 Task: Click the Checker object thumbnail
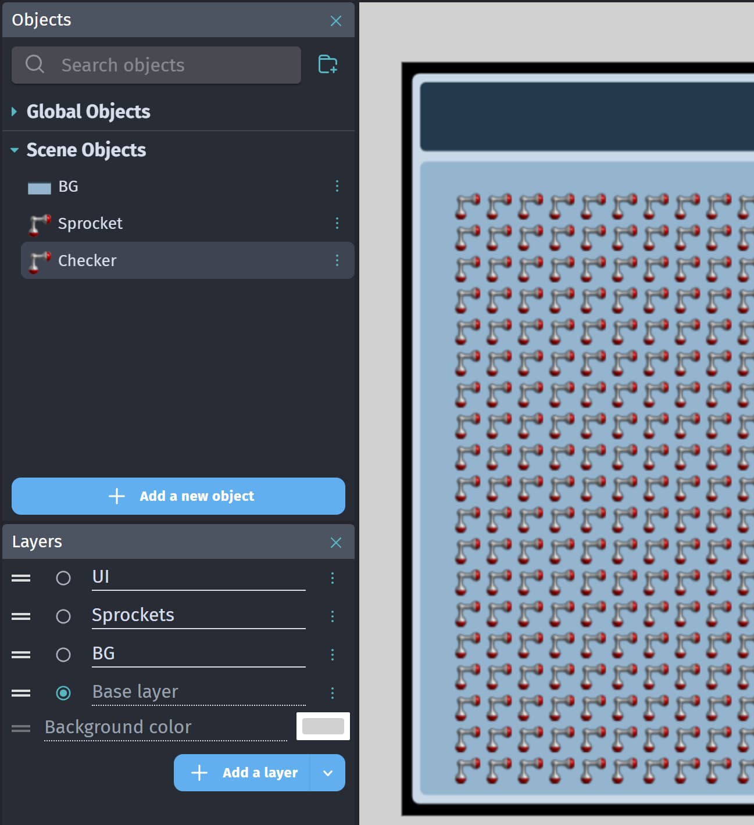pos(40,261)
